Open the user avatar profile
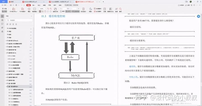Screen dimensions: 202x106 click(x=191, y=2)
